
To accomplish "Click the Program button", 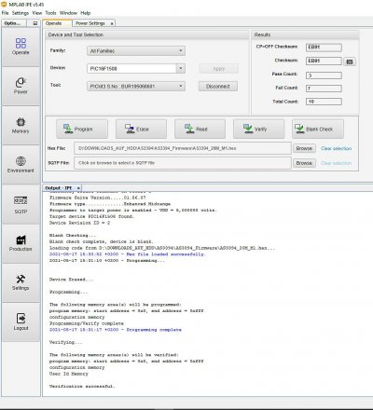I will pyautogui.click(x=82, y=129).
